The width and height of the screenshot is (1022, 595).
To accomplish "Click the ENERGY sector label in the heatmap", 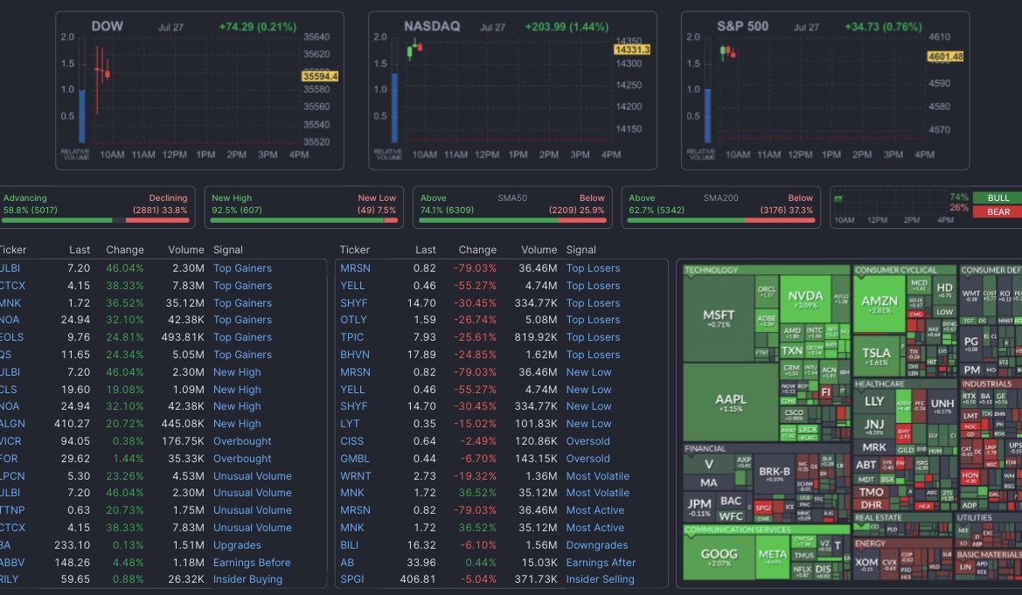I will click(x=870, y=543).
